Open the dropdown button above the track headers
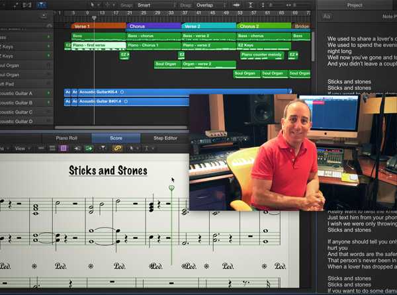The width and height of the screenshot is (397, 295). (x=44, y=16)
